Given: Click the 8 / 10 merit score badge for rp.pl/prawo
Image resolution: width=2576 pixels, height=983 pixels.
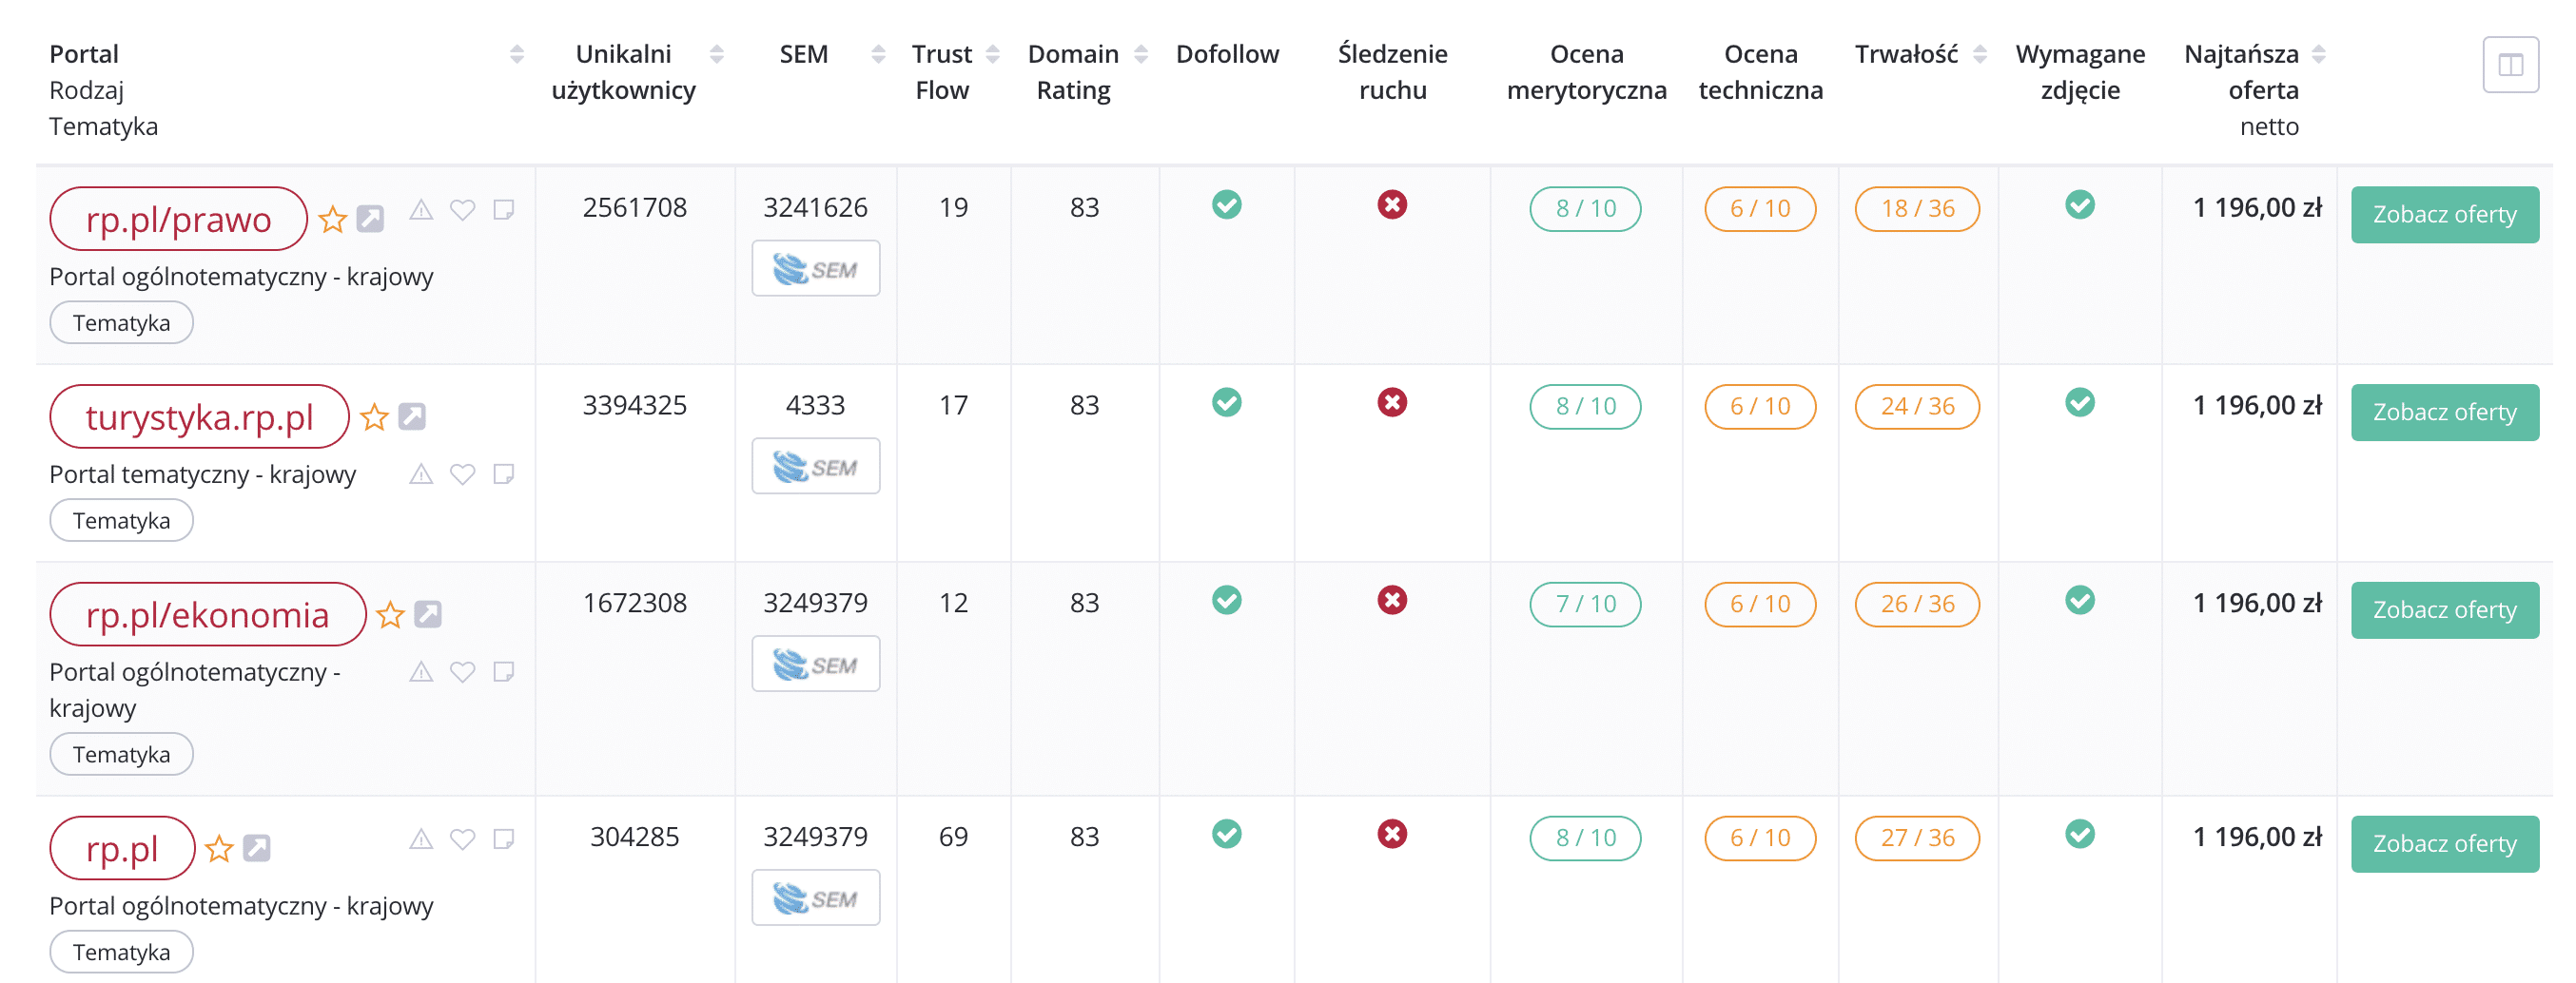Looking at the screenshot, I should tap(1584, 209).
